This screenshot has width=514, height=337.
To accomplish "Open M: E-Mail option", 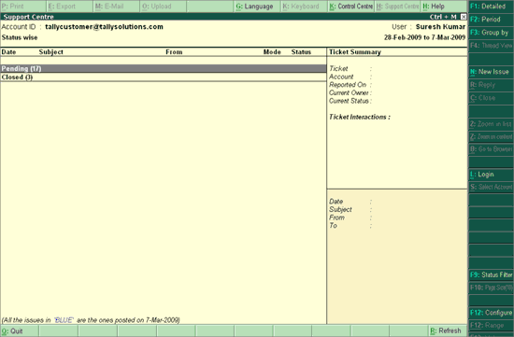I will [x=117, y=7].
